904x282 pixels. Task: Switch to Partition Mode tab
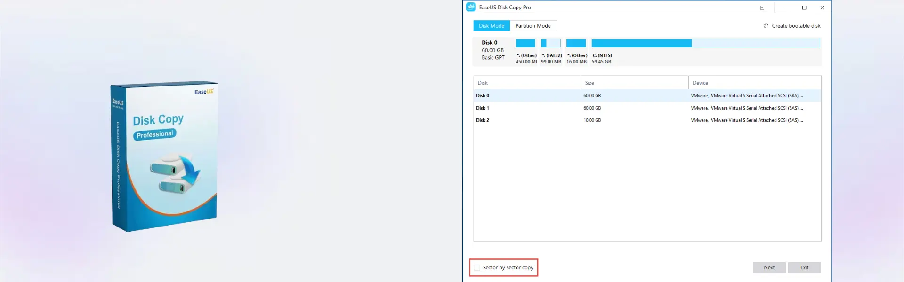(533, 26)
